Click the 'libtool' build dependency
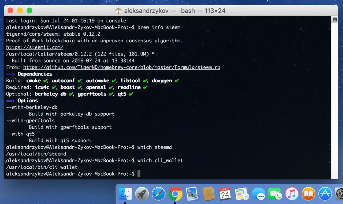 tap(130, 81)
